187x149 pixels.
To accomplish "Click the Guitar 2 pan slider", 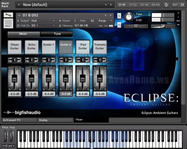I will coord(66,60).
